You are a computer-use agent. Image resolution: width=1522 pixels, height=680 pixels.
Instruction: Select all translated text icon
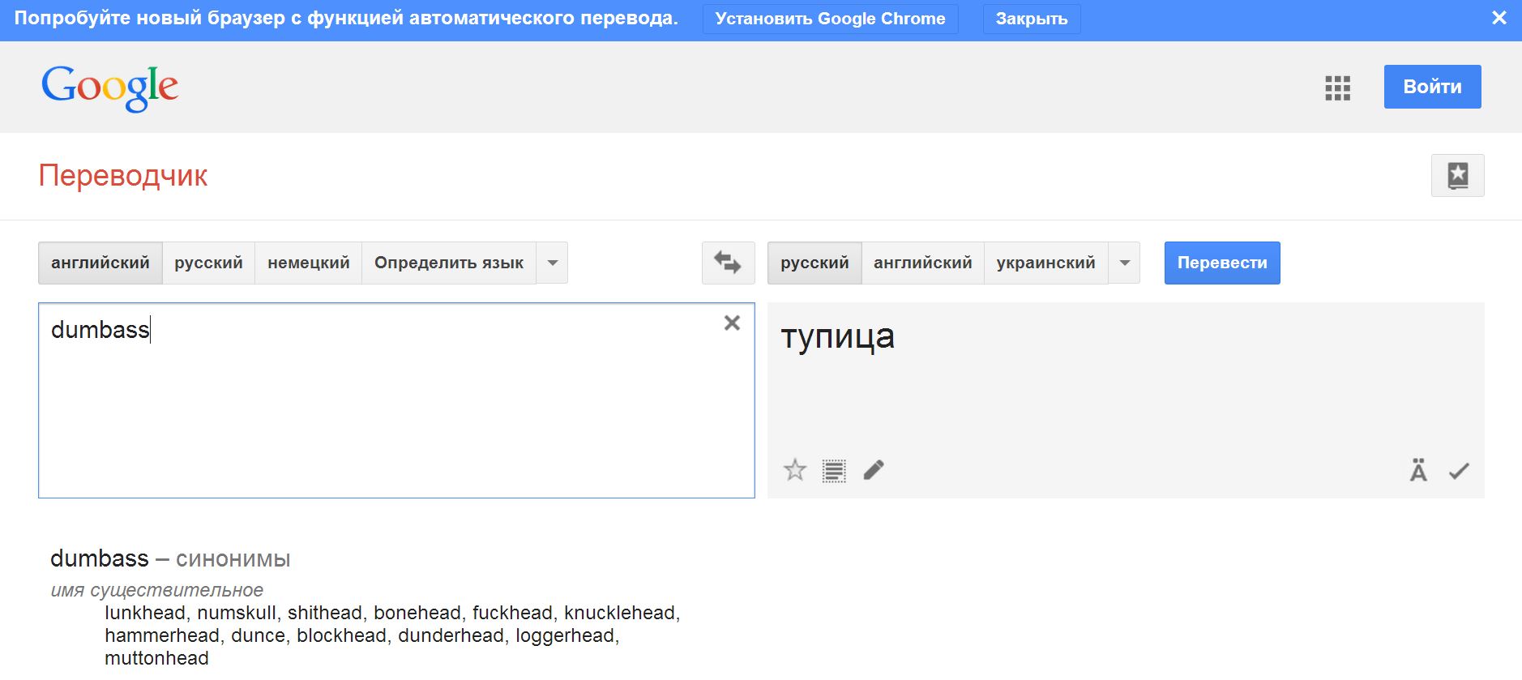pyautogui.click(x=834, y=470)
